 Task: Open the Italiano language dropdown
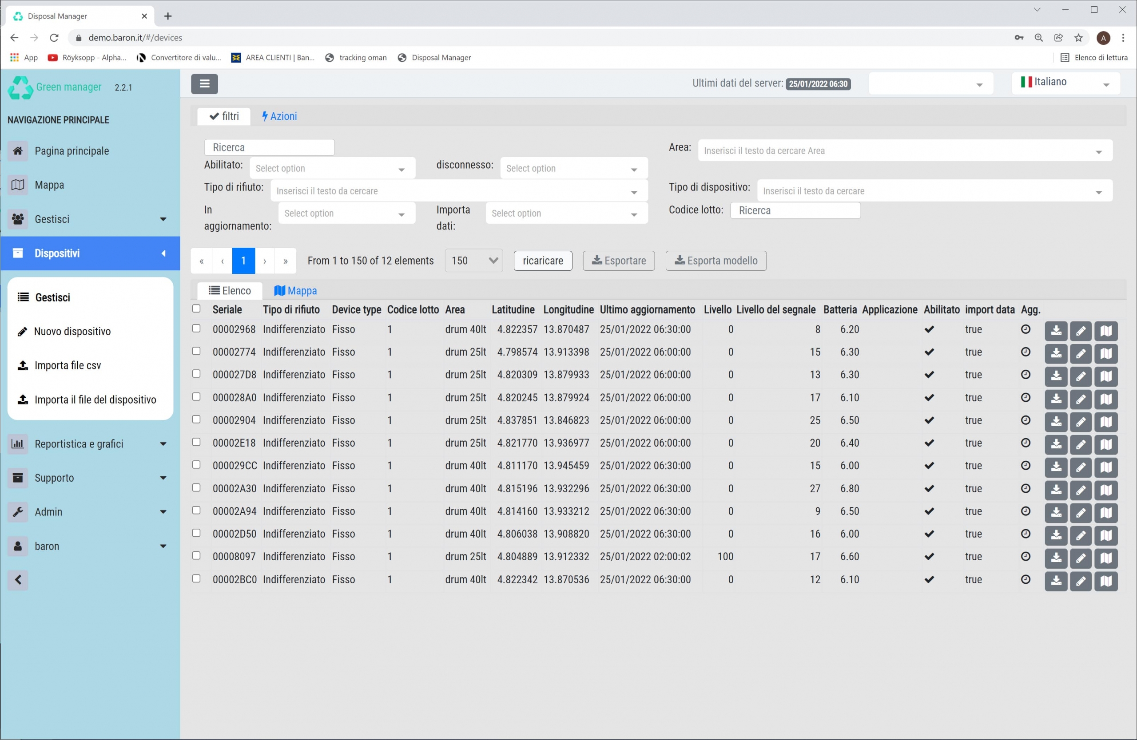(x=1065, y=83)
